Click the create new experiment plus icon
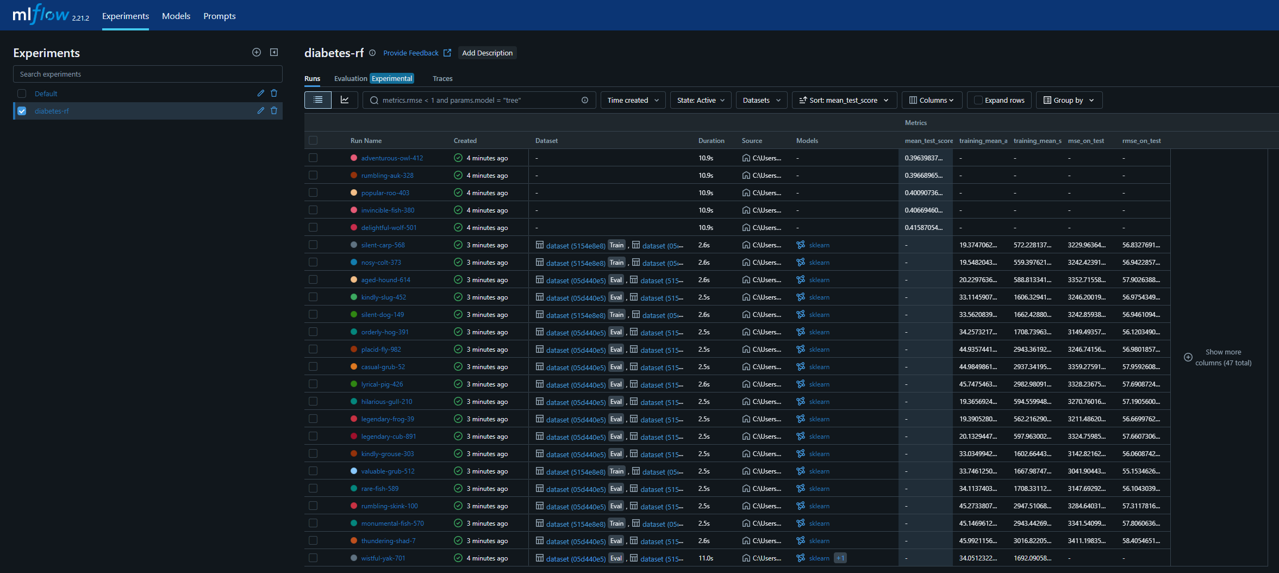This screenshot has width=1279, height=573. coord(257,52)
